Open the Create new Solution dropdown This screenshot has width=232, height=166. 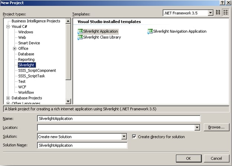pyautogui.click(x=124, y=137)
